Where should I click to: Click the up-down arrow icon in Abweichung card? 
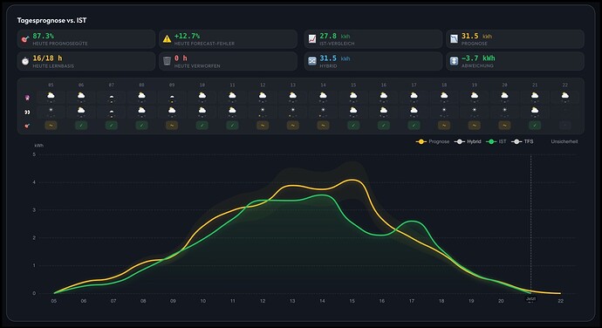454,61
